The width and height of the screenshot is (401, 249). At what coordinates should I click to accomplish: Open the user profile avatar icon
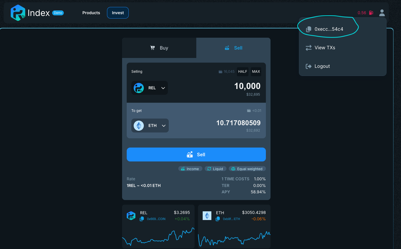(x=382, y=12)
